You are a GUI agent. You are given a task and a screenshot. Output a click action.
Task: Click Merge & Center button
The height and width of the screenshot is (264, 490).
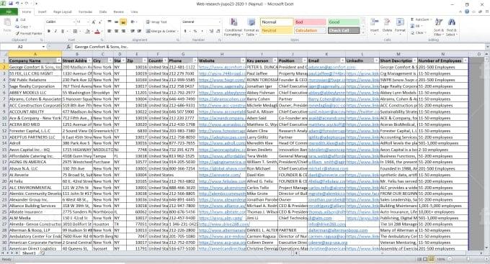[x=162, y=31]
